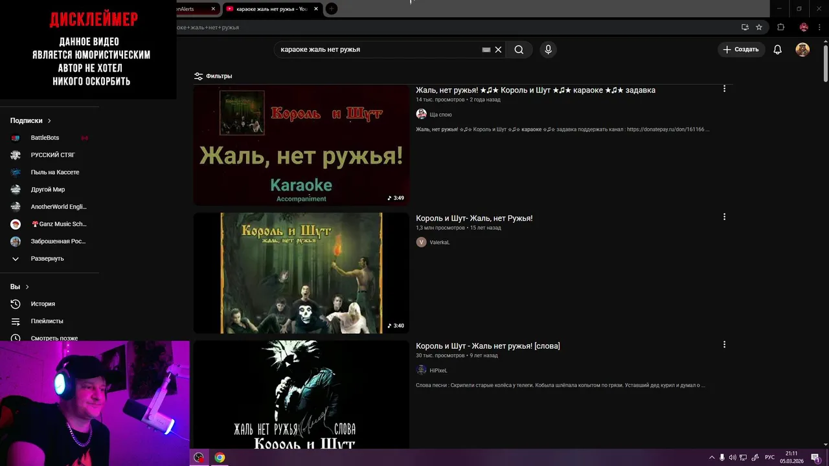Open the HiPixeL channel name
This screenshot has width=829, height=466.
[x=438, y=371]
